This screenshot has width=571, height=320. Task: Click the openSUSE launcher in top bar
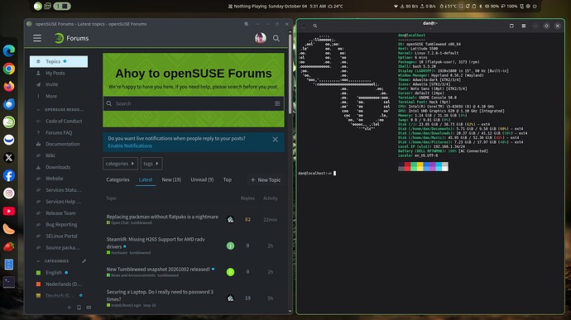[37, 6]
